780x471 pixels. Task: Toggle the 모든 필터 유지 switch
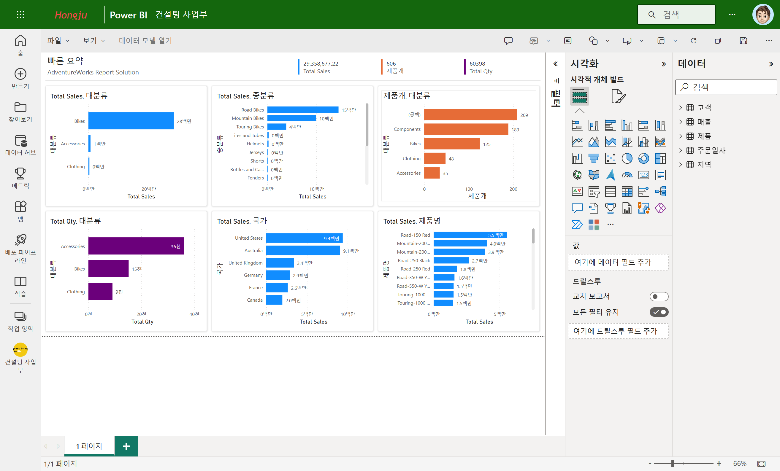659,312
